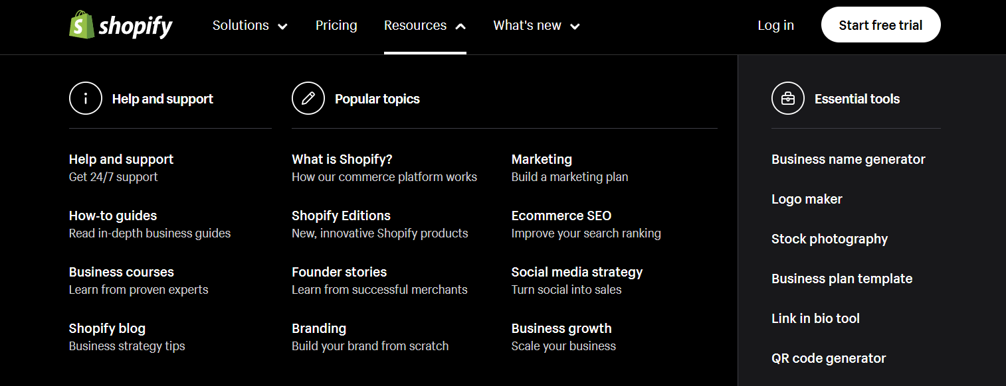Open the Ecommerce SEO topic
This screenshot has height=386, width=1006.
[561, 216]
